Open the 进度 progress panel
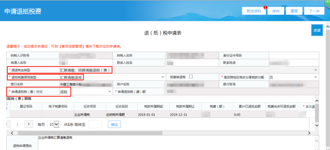Image resolution: width=330 pixels, height=150 pixels. tap(317, 30)
